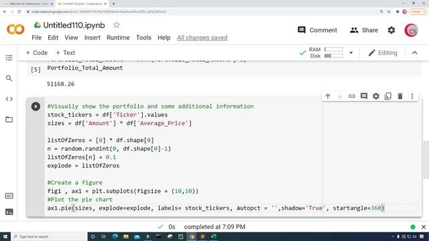Open Excel from the taskbar
This screenshot has width=429, height=241.
pos(213,236)
